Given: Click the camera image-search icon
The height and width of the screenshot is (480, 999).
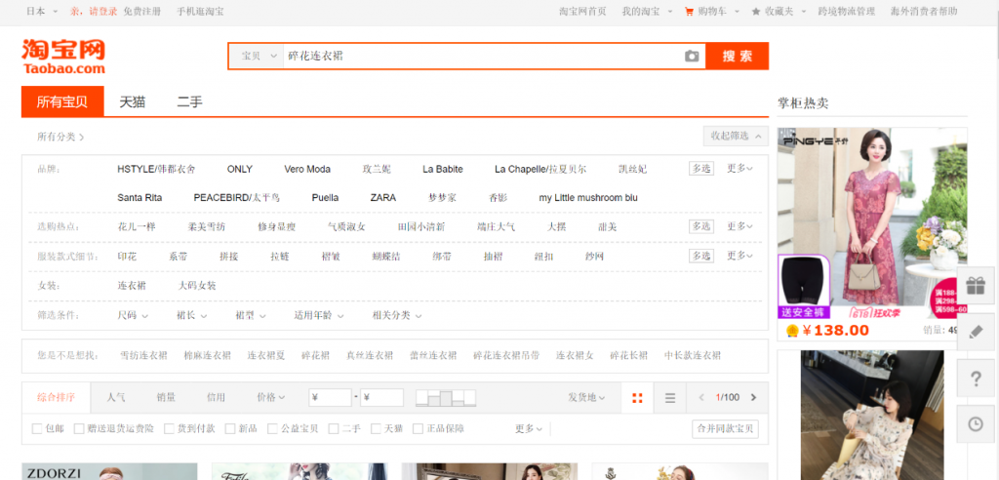Looking at the screenshot, I should (692, 56).
